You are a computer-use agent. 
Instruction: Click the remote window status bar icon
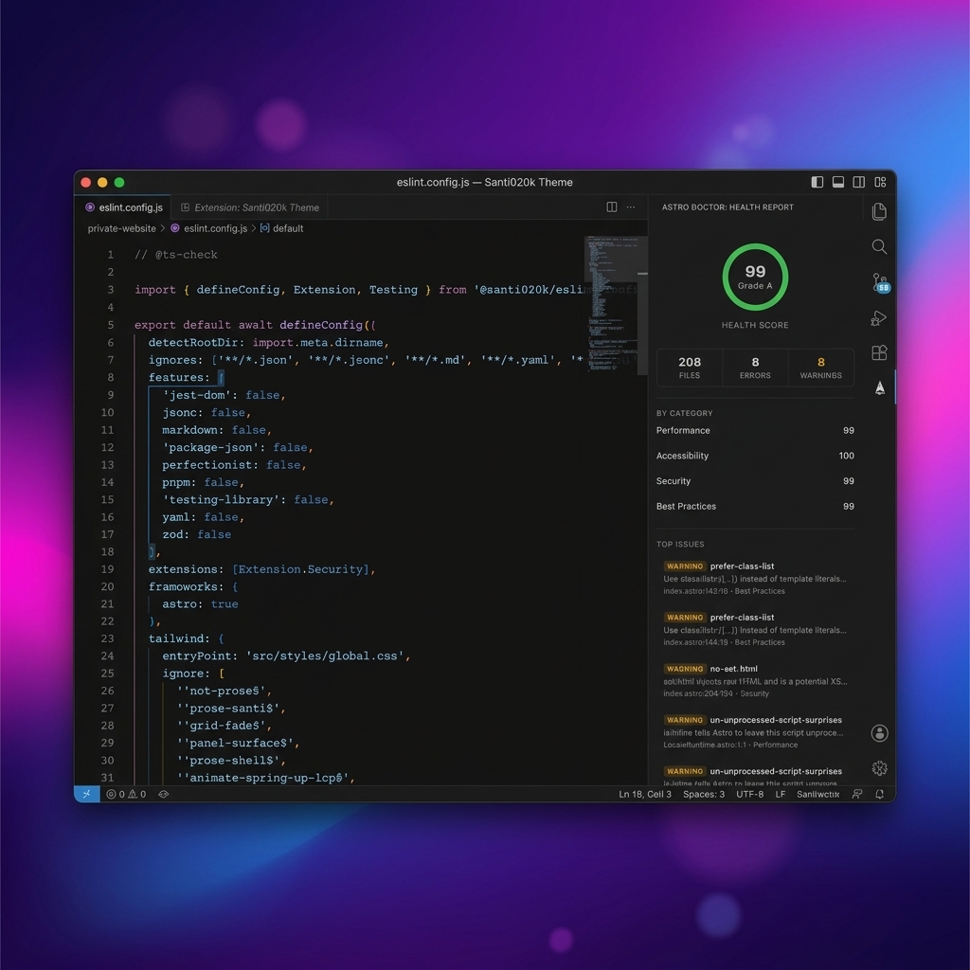(x=86, y=794)
